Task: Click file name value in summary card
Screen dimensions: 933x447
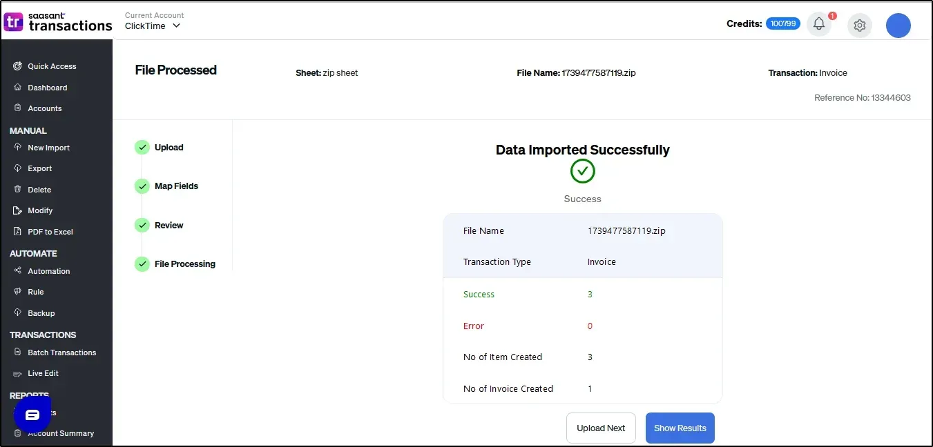Action: [x=626, y=230]
